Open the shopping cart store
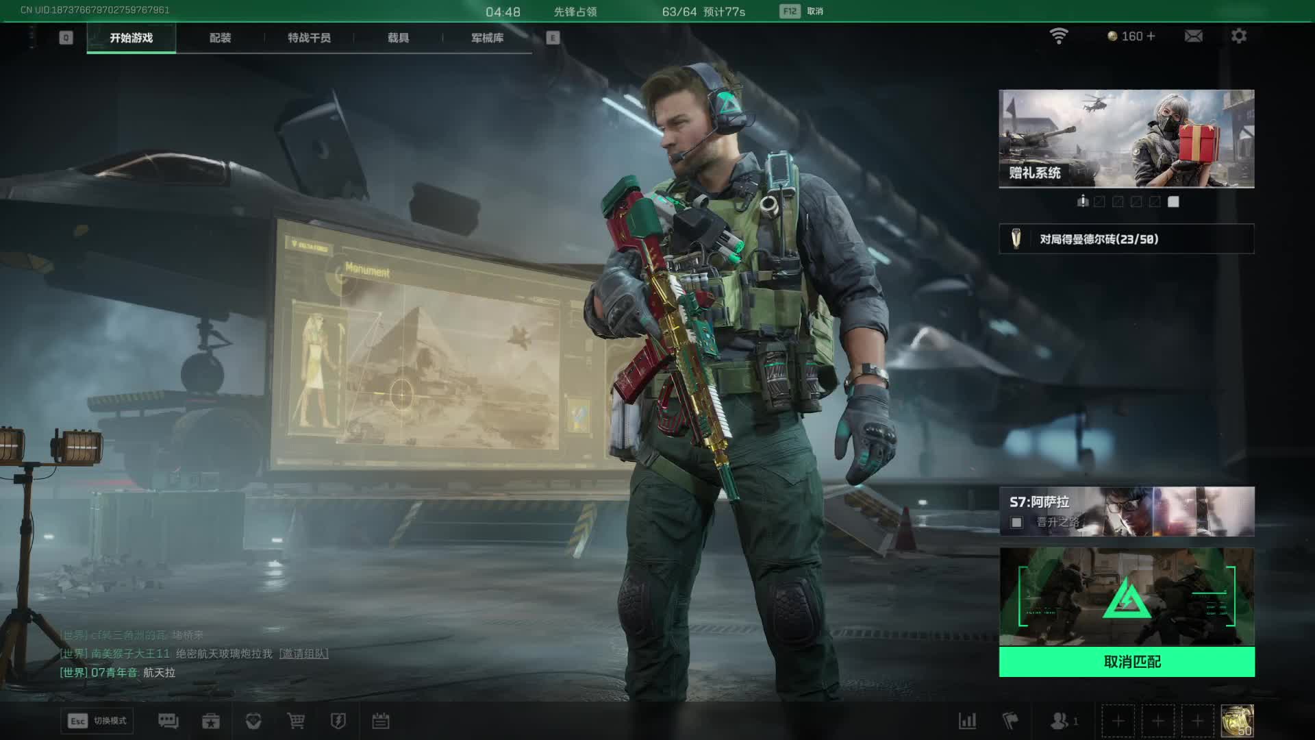 point(296,721)
